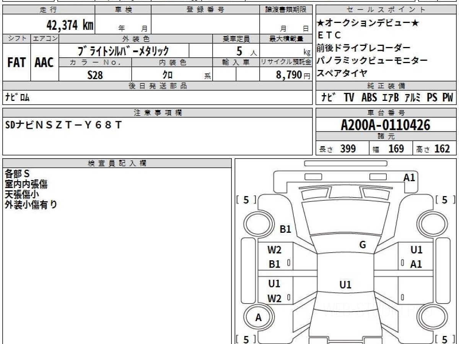Click the U1 mark on the roof panel

(x=345, y=285)
